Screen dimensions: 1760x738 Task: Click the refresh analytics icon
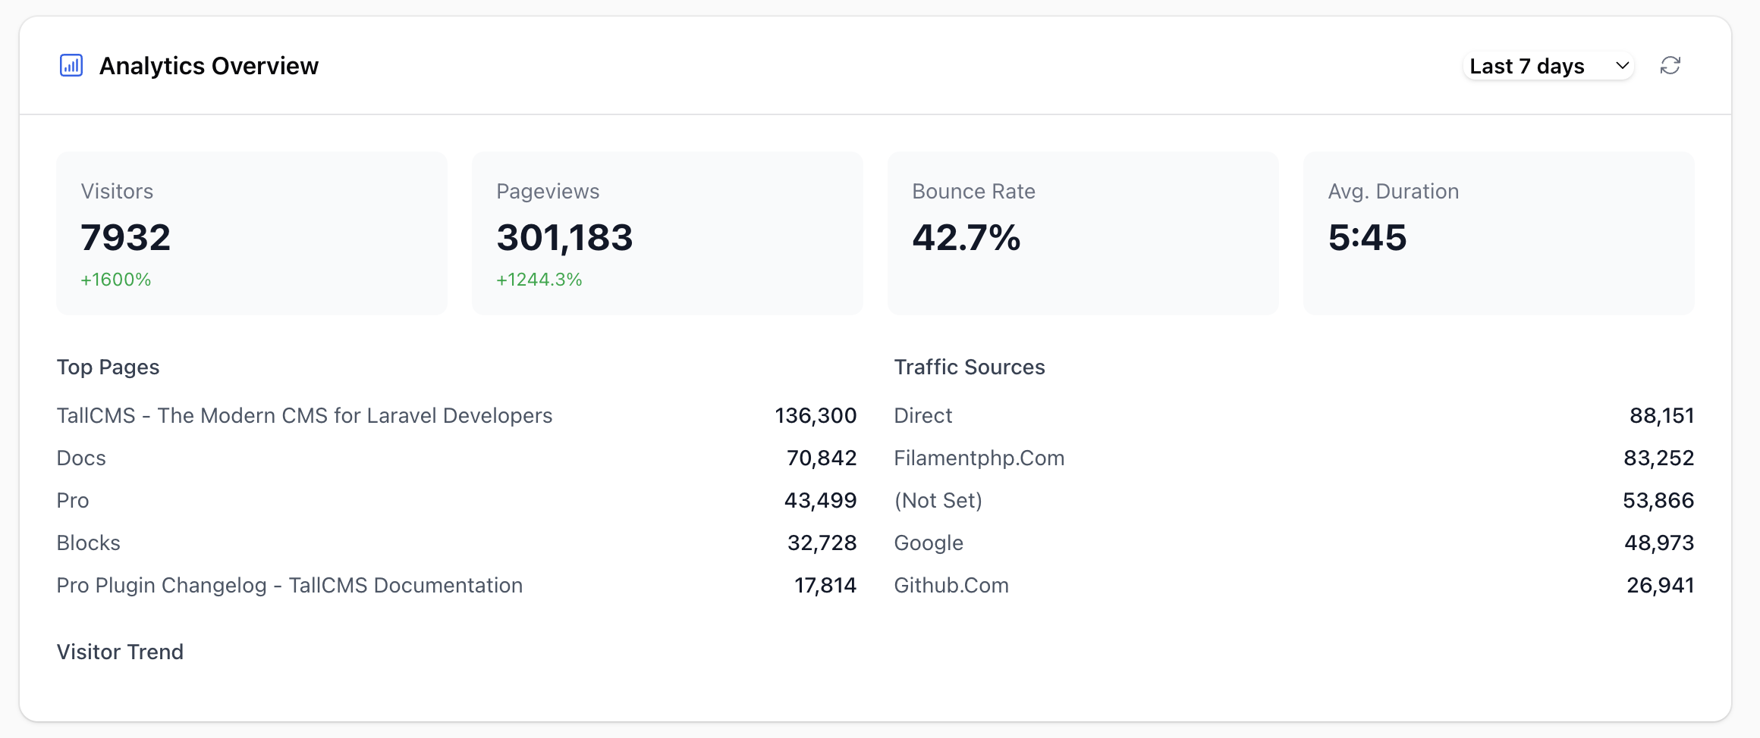point(1670,66)
